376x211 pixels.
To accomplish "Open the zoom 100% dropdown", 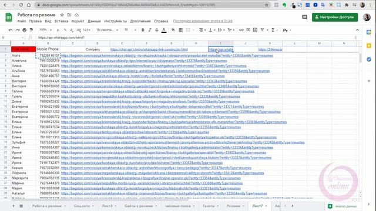I will point(46,30).
